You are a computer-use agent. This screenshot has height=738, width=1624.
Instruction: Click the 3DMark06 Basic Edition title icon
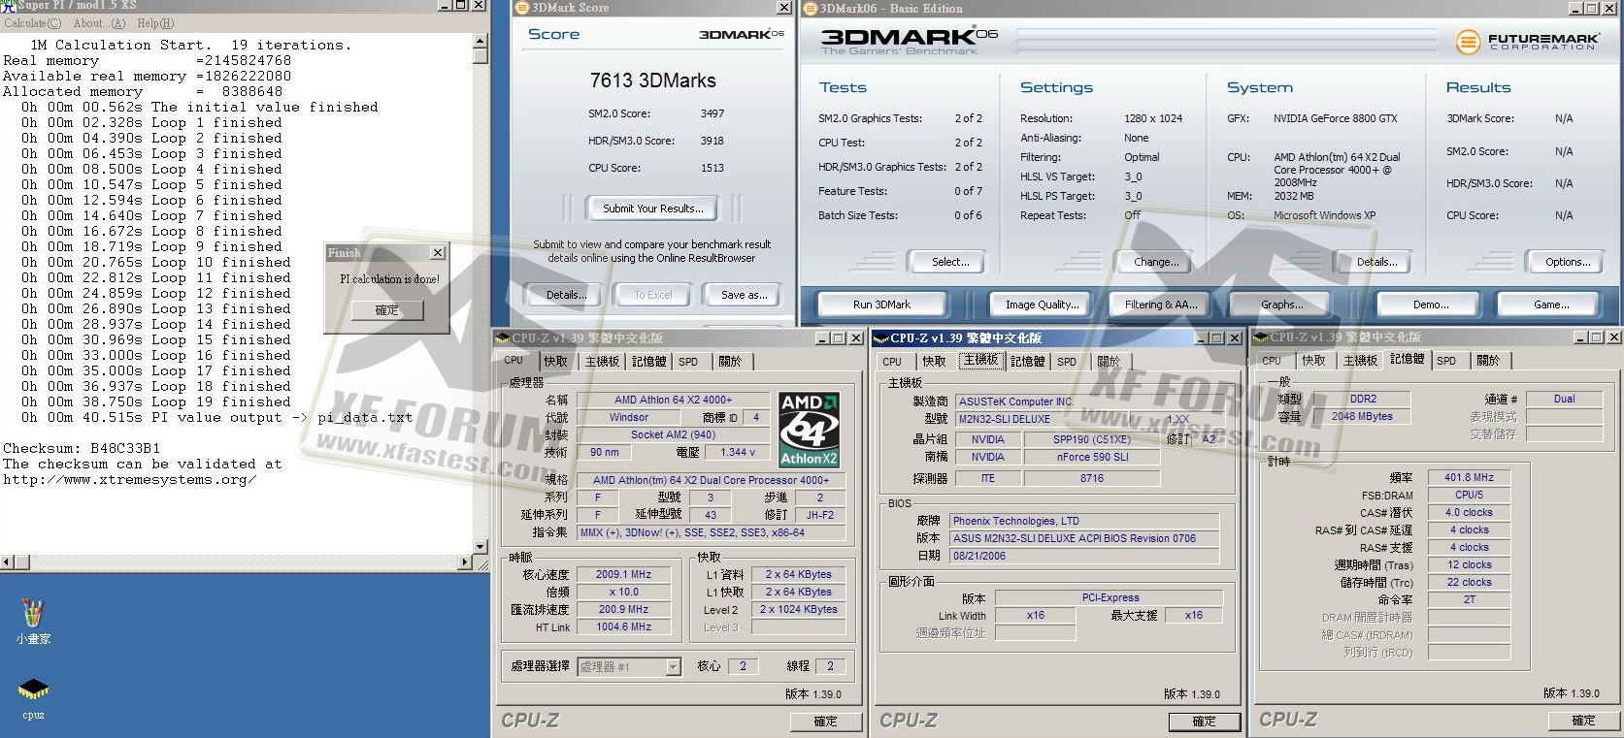click(811, 8)
